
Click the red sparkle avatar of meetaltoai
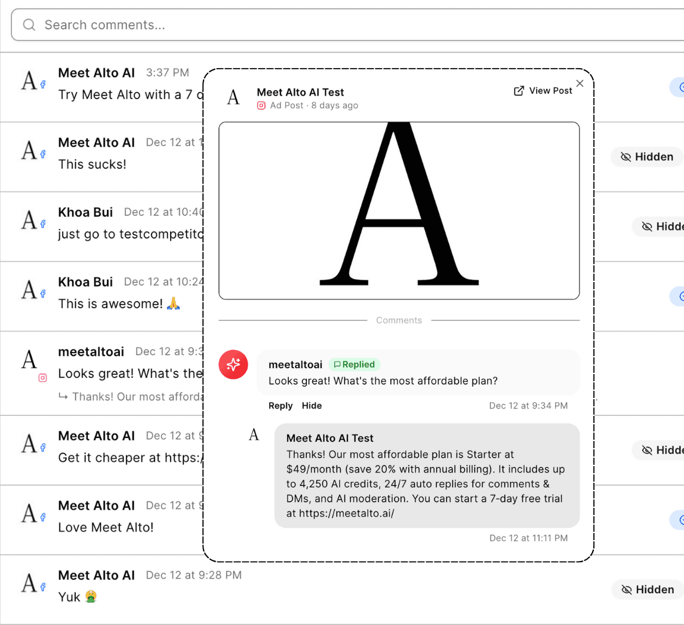(233, 364)
